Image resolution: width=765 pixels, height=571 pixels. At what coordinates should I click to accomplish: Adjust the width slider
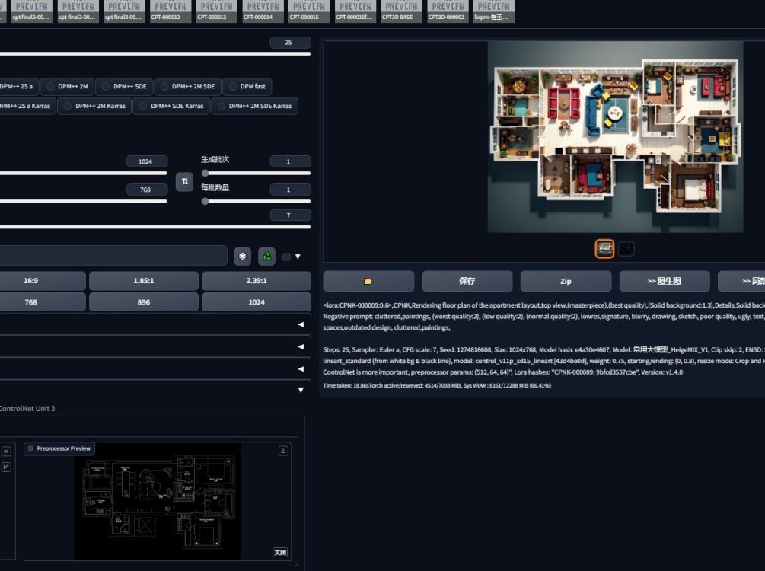pos(84,173)
